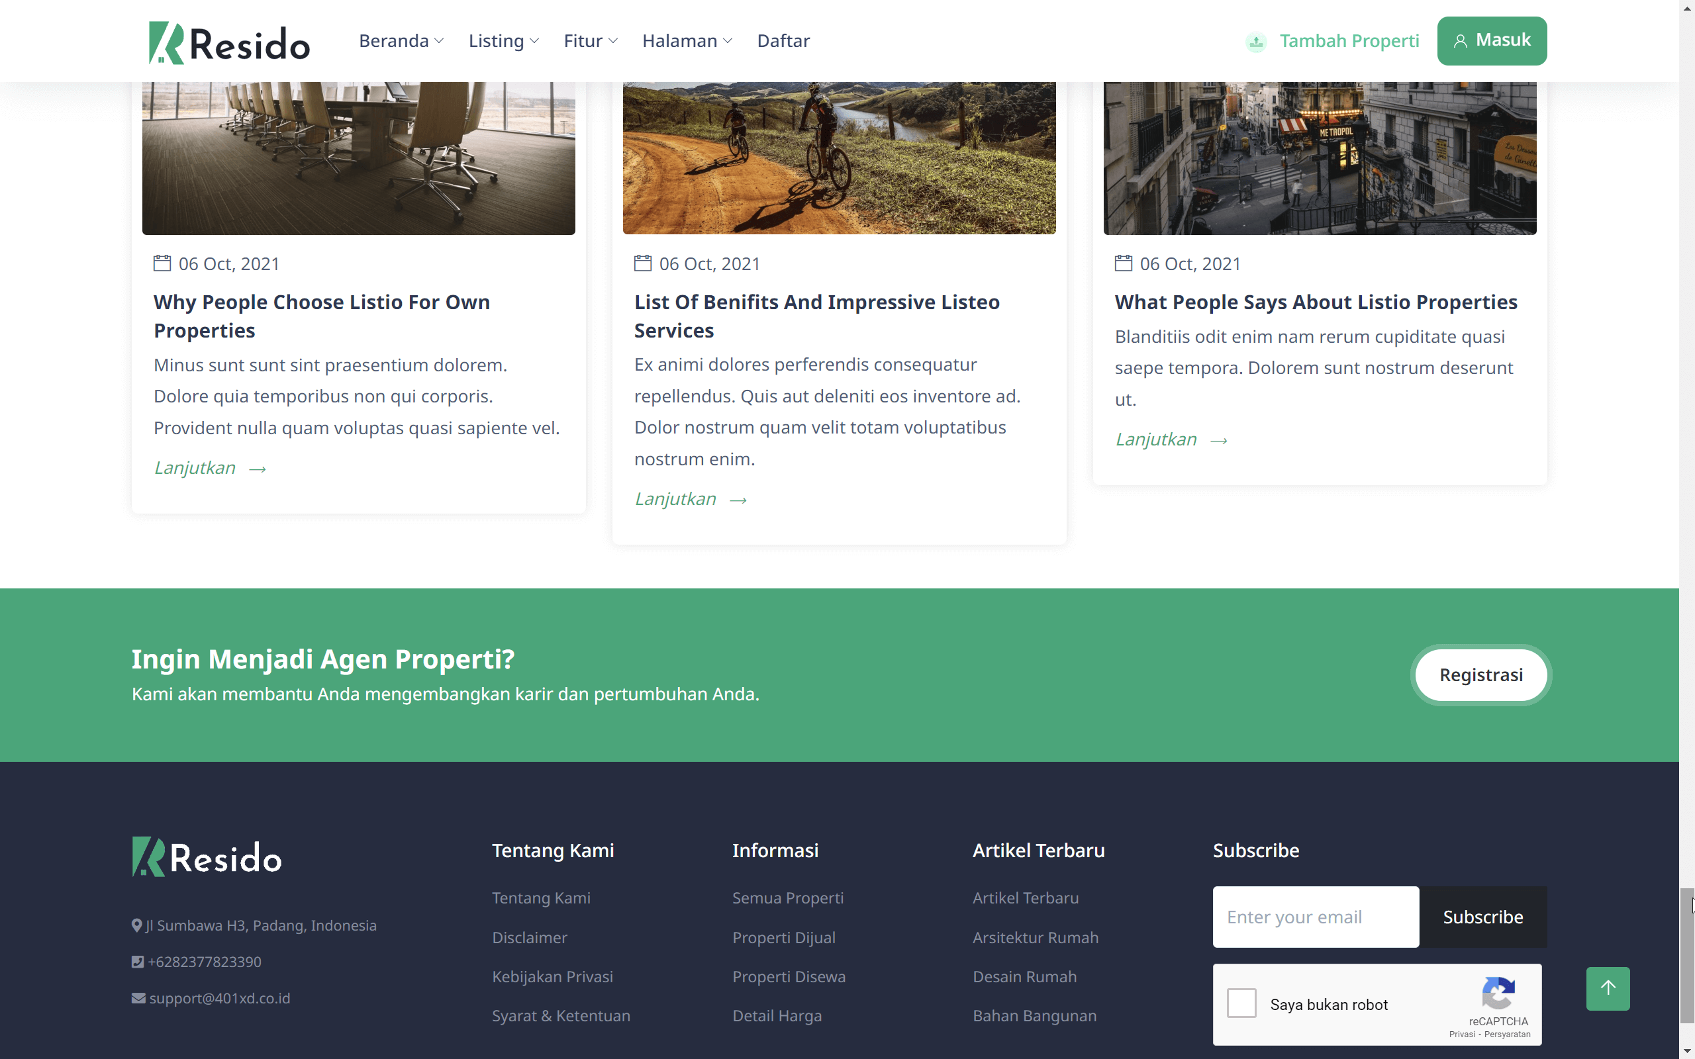1695x1059 pixels.
Task: Check the Saya bukan robot checkbox
Action: click(1241, 1003)
